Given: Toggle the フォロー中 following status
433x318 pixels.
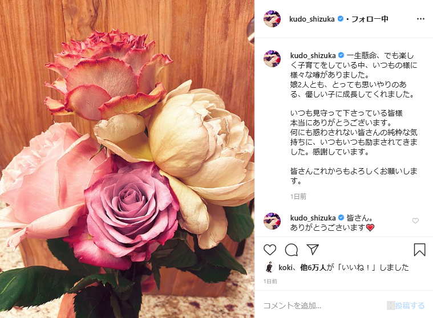Looking at the screenshot, I should tap(370, 19).
